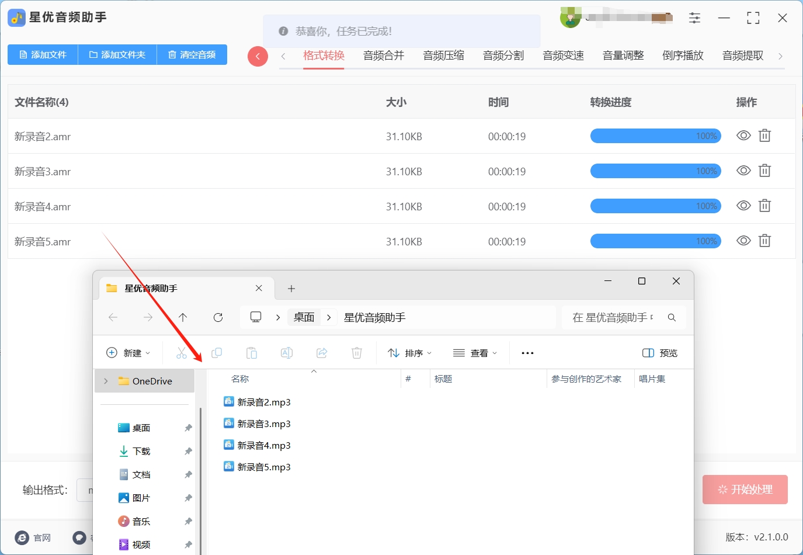This screenshot has width=803, height=555.
Task: Click the 桌面 breadcrumb in the address bar
Action: pyautogui.click(x=304, y=317)
